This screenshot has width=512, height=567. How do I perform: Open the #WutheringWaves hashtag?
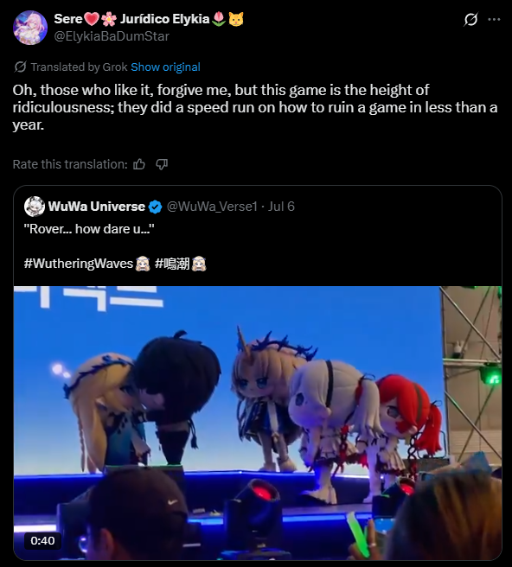point(79,264)
